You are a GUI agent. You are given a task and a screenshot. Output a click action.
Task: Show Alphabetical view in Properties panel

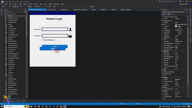tap(165, 14)
